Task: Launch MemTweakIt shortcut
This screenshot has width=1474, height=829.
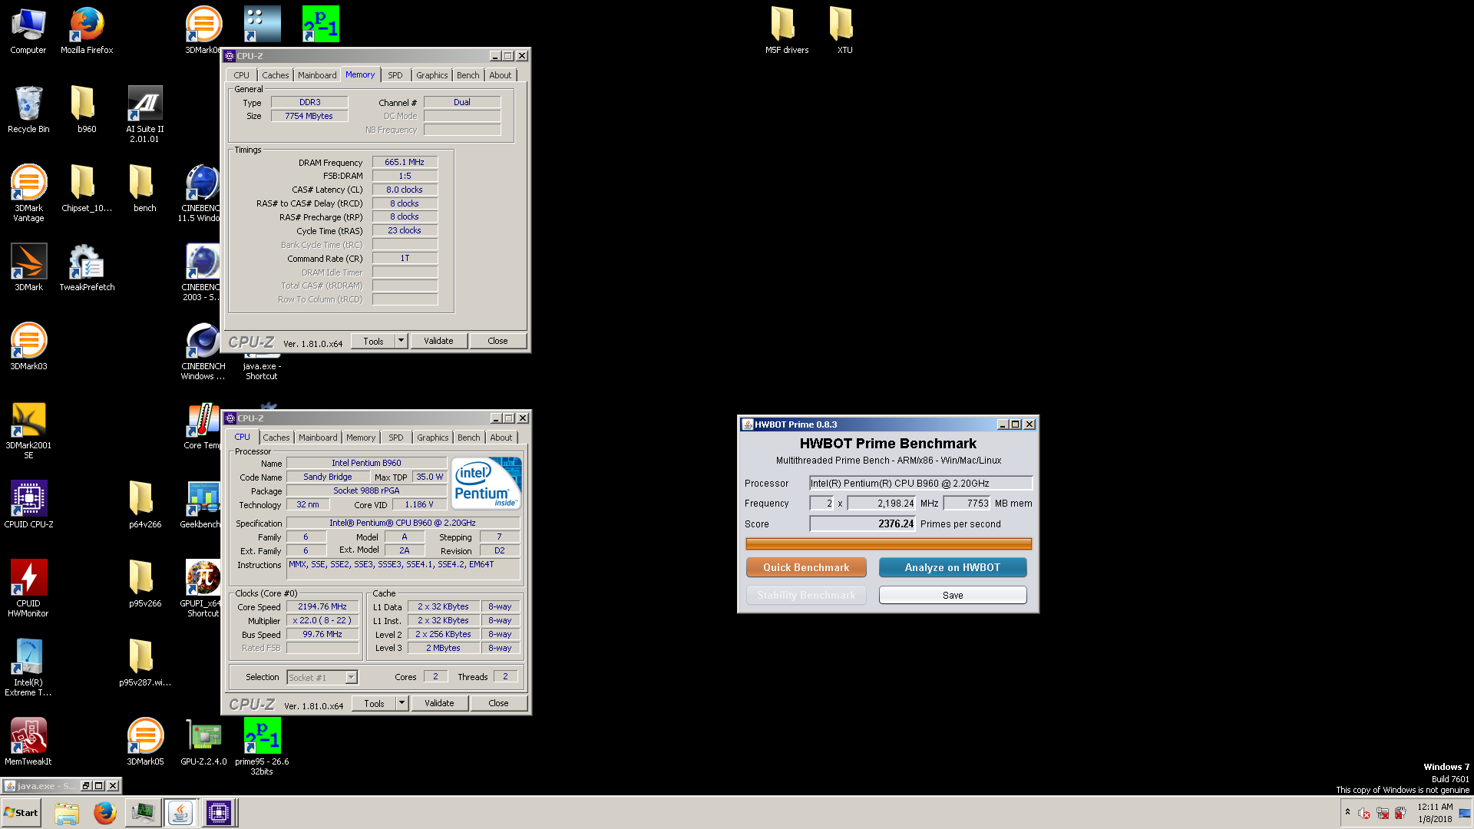Action: (x=28, y=742)
